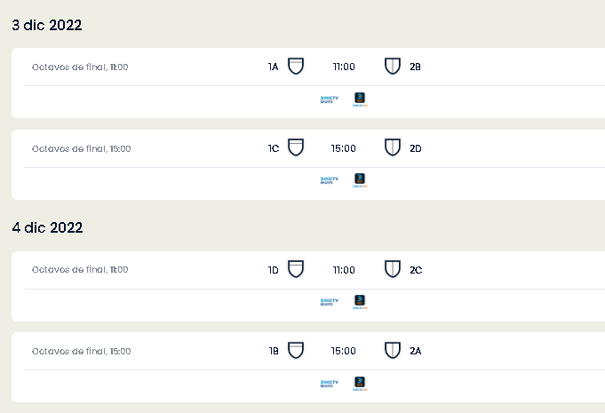The height and width of the screenshot is (413, 605).
Task: Click the 1B team shield icon
Action: 296,350
